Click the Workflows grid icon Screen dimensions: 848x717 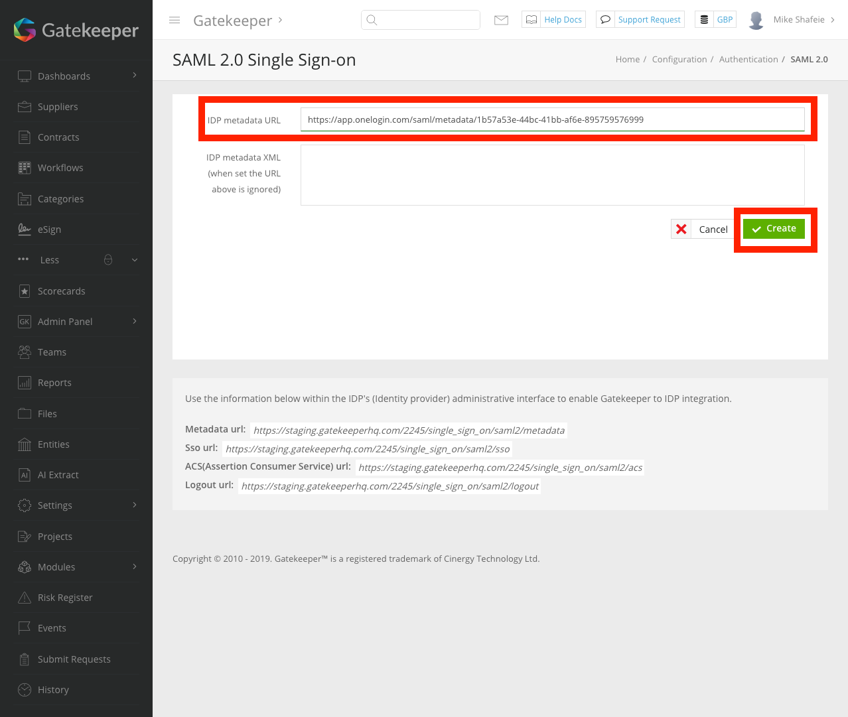coord(23,167)
